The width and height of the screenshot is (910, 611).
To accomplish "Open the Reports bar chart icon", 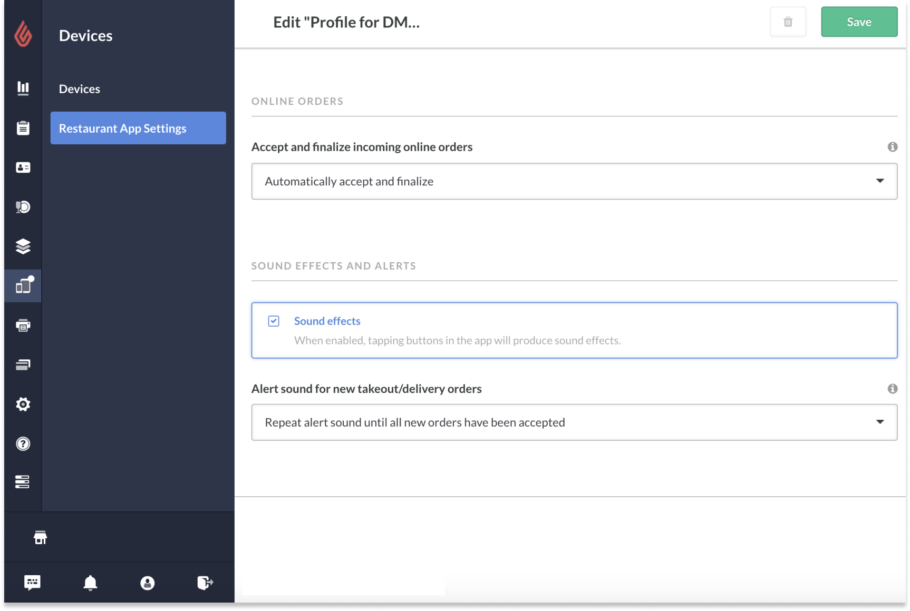I will 23,88.
